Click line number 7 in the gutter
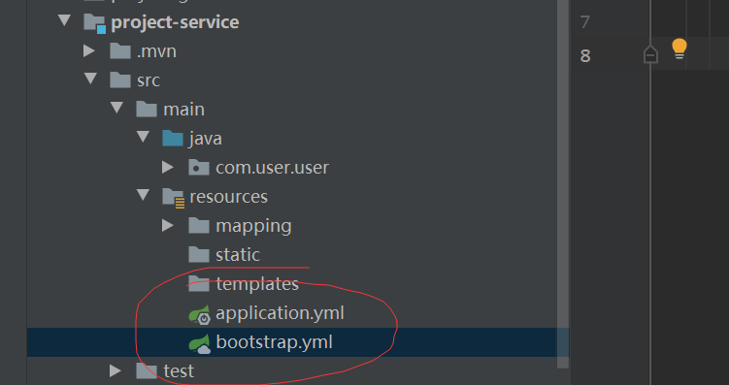The width and height of the screenshot is (729, 385). coord(585,22)
